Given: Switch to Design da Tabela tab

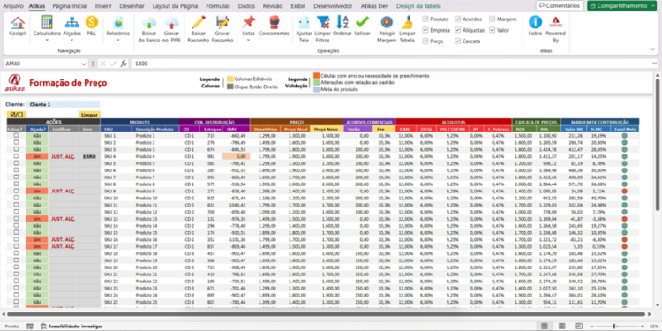Looking at the screenshot, I should 418,6.
